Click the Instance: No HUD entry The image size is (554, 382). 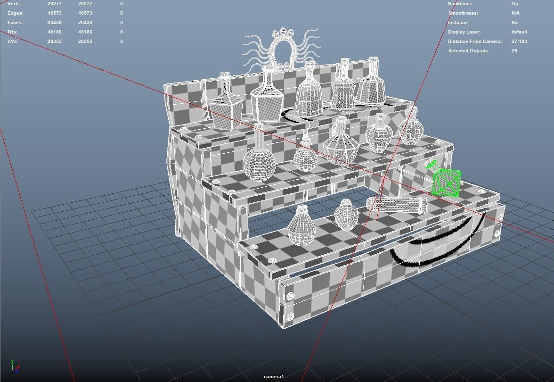point(514,22)
